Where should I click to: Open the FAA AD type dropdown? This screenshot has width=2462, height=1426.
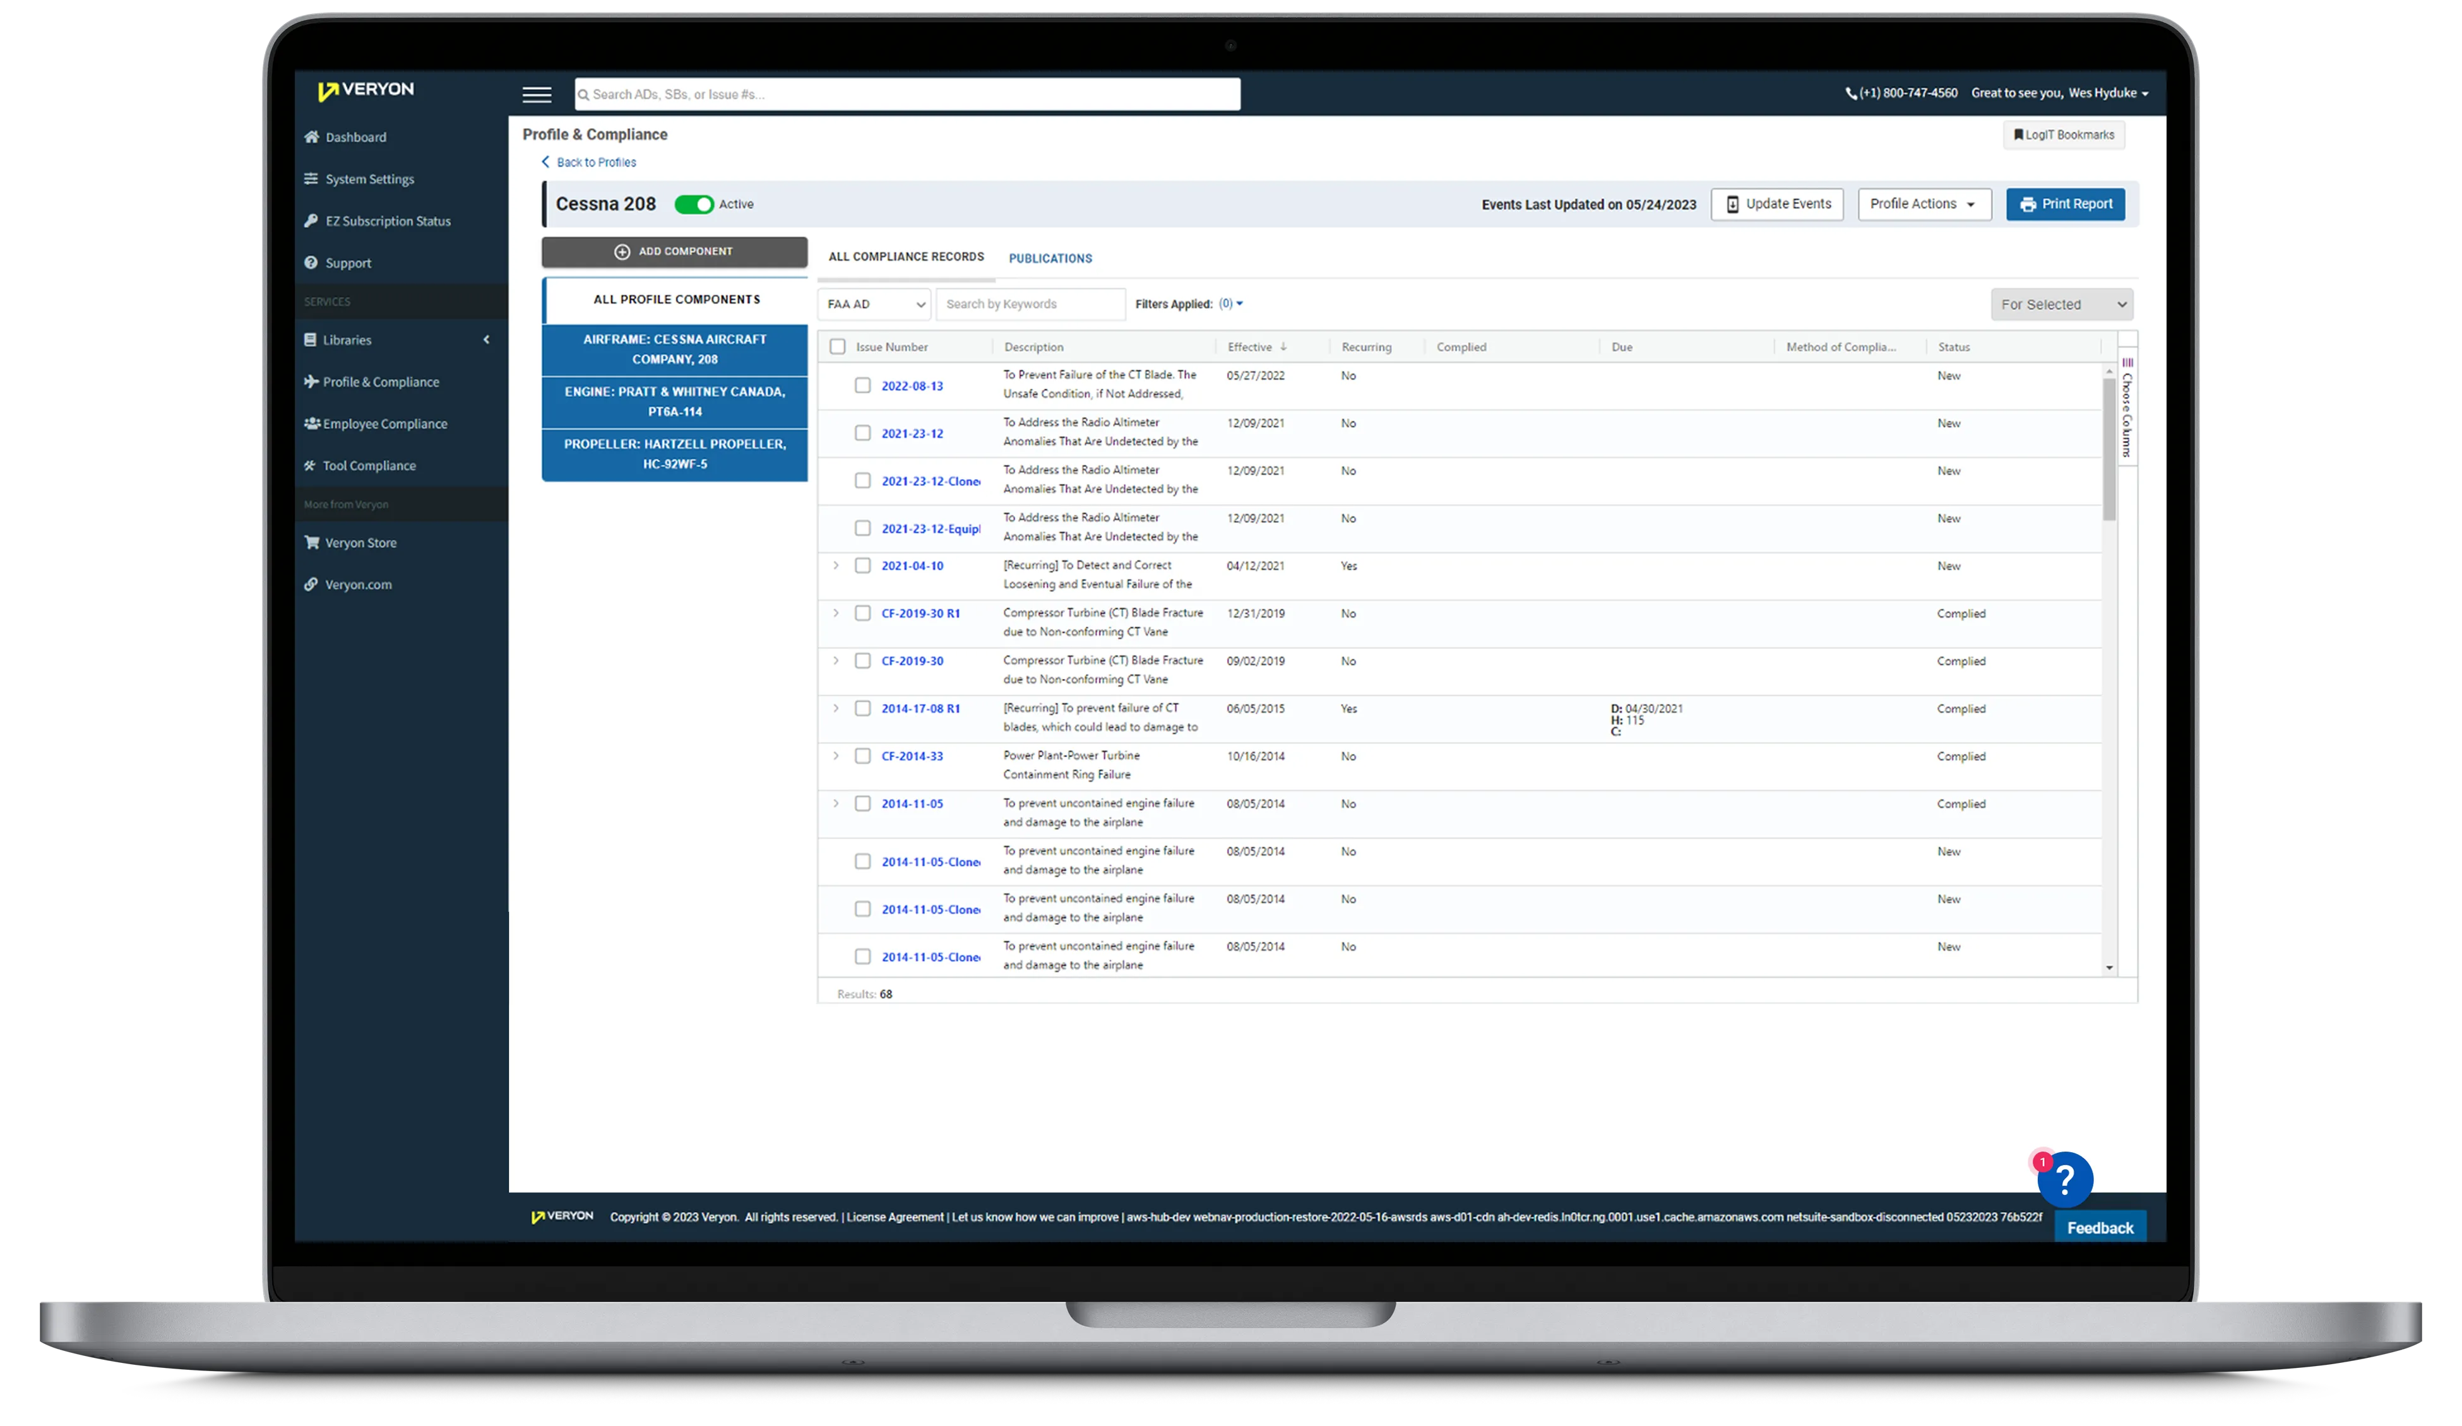click(x=874, y=305)
